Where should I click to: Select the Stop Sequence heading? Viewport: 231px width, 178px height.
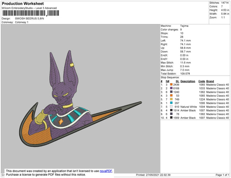[x=170, y=77]
